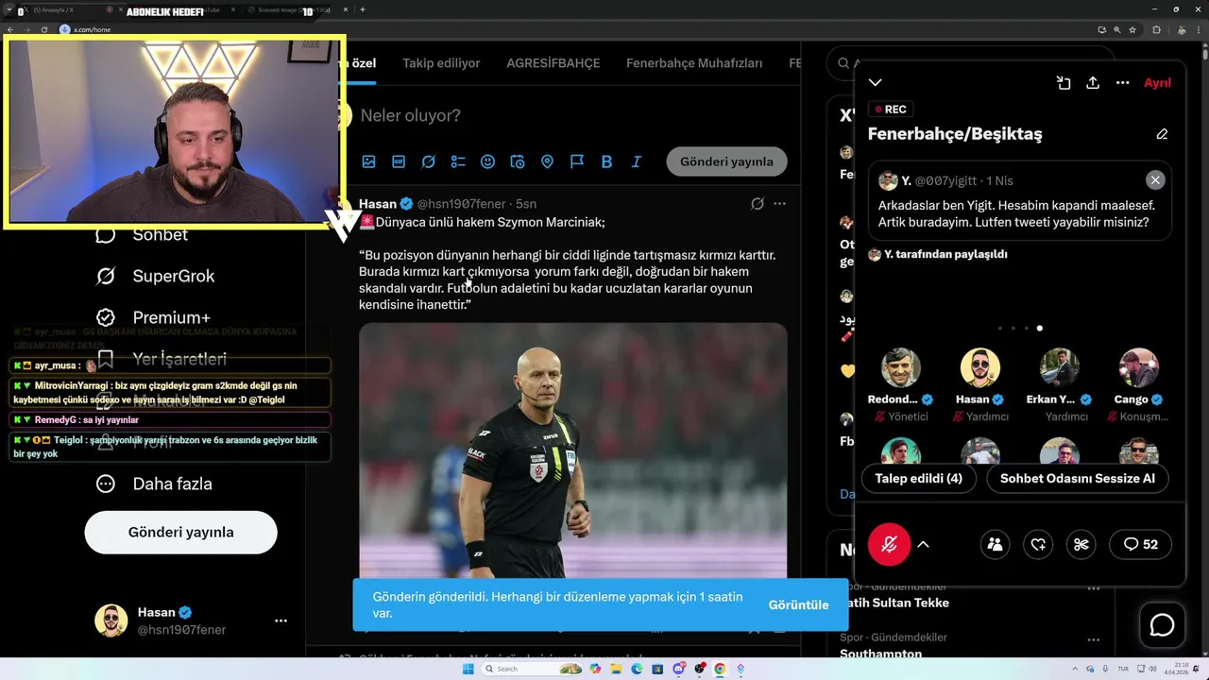Open Hasan co-host avatar in Space
This screenshot has height=680, width=1209.
pyautogui.click(x=980, y=368)
